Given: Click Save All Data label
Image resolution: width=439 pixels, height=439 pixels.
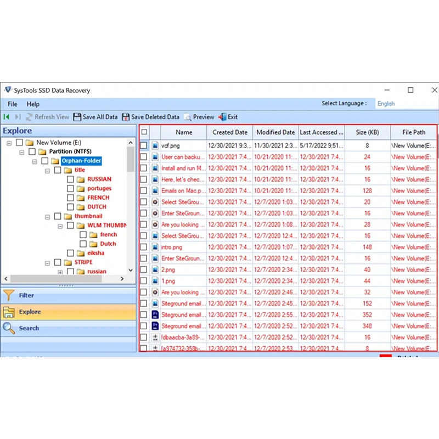Looking at the screenshot, I should pos(100,117).
